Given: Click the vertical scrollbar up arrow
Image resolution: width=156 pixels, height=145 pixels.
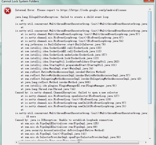Looking at the screenshot, I should pos(150,9).
